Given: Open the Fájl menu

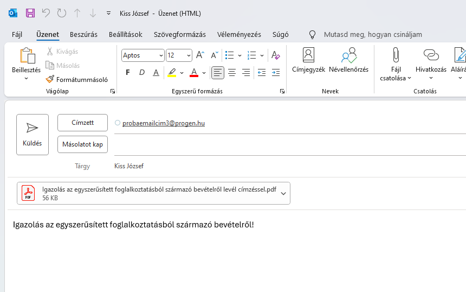Looking at the screenshot, I should click(x=17, y=34).
